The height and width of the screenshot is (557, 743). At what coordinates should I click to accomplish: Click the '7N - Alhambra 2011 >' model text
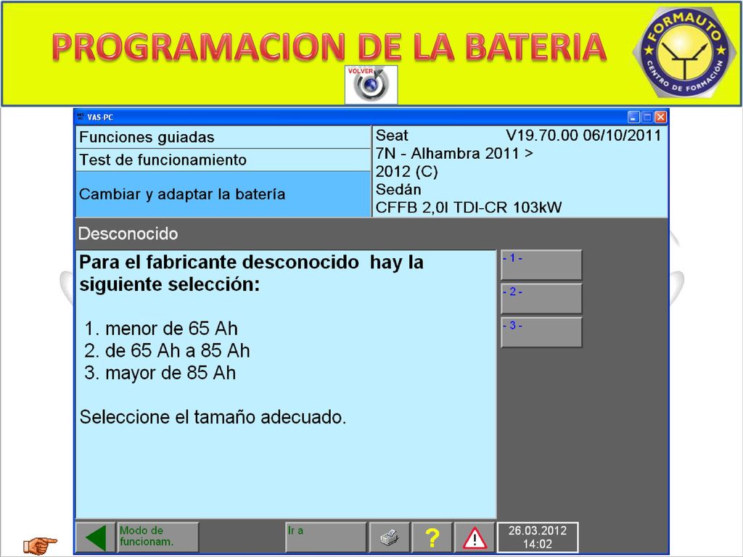click(x=454, y=154)
